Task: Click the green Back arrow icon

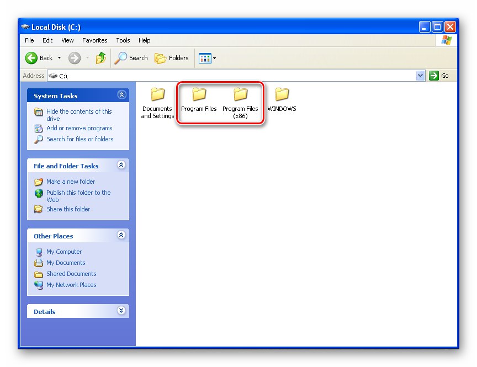Action: 31,58
